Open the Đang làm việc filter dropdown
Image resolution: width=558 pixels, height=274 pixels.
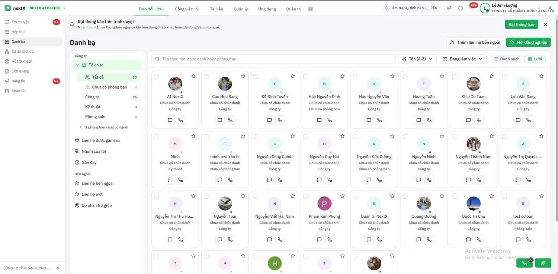pyautogui.click(x=462, y=59)
